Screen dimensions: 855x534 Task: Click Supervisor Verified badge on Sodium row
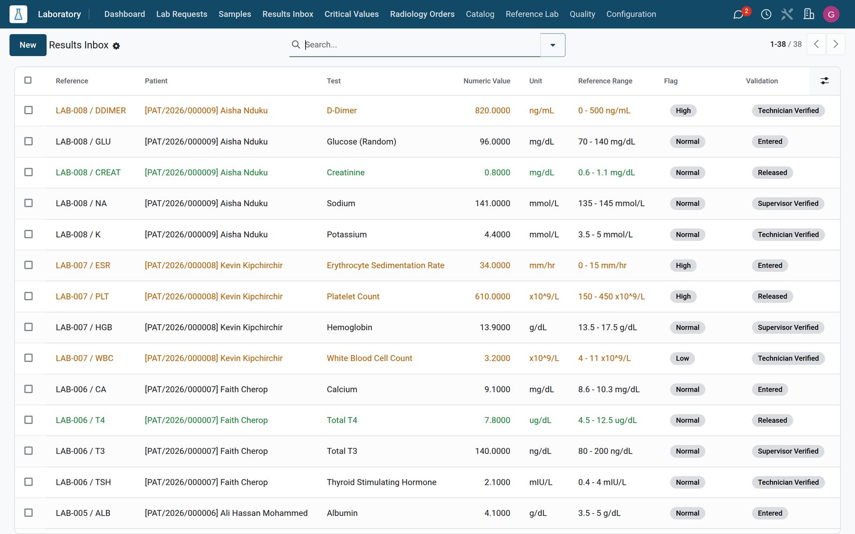click(788, 203)
